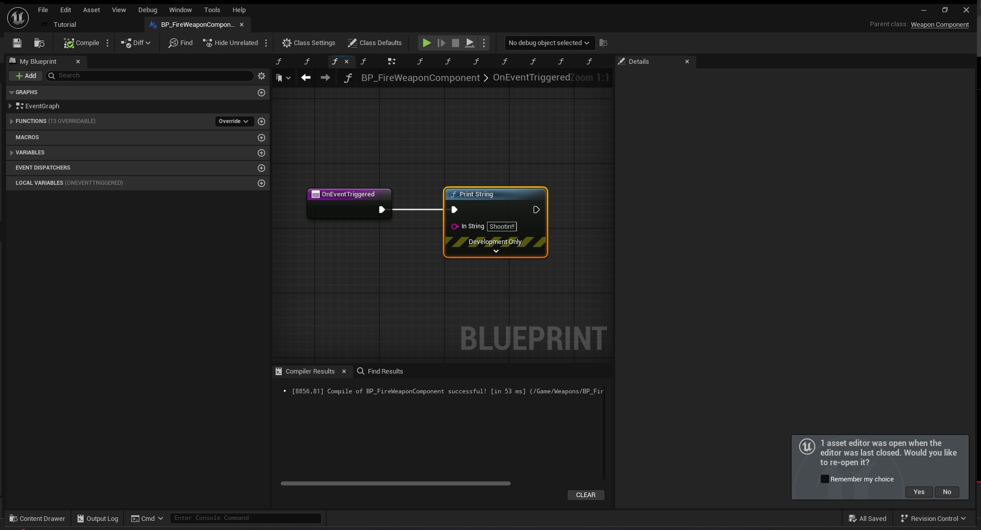The image size is (981, 530).
Task: Add a new function with plus icon
Action: (261, 121)
